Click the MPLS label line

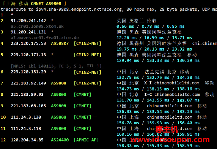(x=56, y=66)
